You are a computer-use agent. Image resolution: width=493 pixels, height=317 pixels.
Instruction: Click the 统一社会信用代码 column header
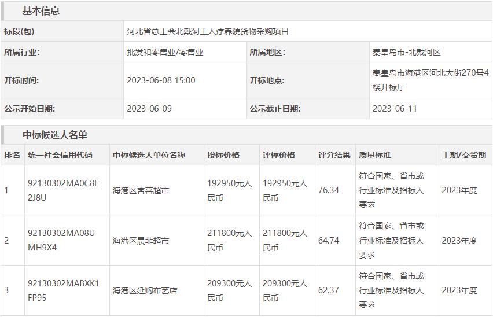[x=60, y=155]
